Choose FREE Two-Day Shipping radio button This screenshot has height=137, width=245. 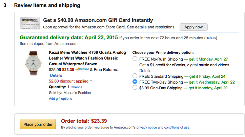click(135, 82)
